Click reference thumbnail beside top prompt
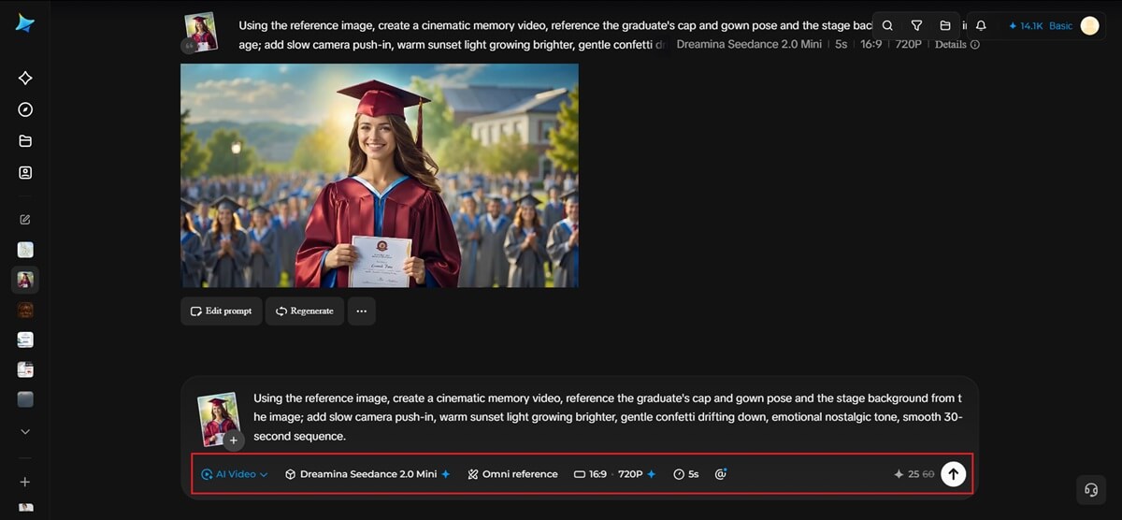This screenshot has width=1122, height=520. [x=201, y=31]
